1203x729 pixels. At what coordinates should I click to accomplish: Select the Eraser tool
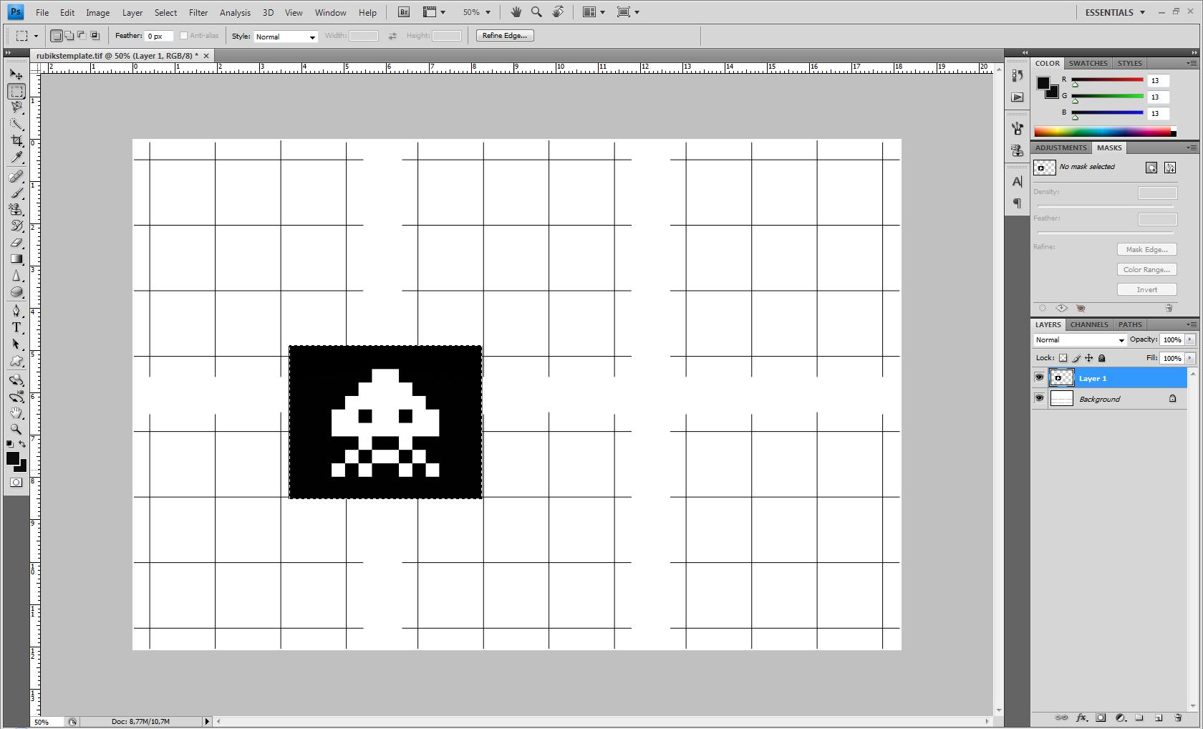coord(16,242)
